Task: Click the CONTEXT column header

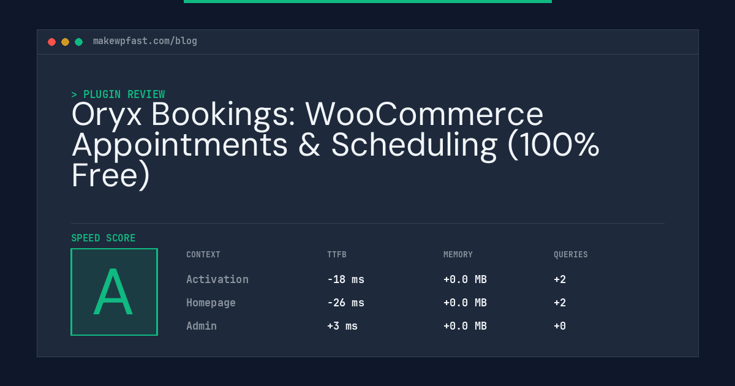Action: [203, 254]
